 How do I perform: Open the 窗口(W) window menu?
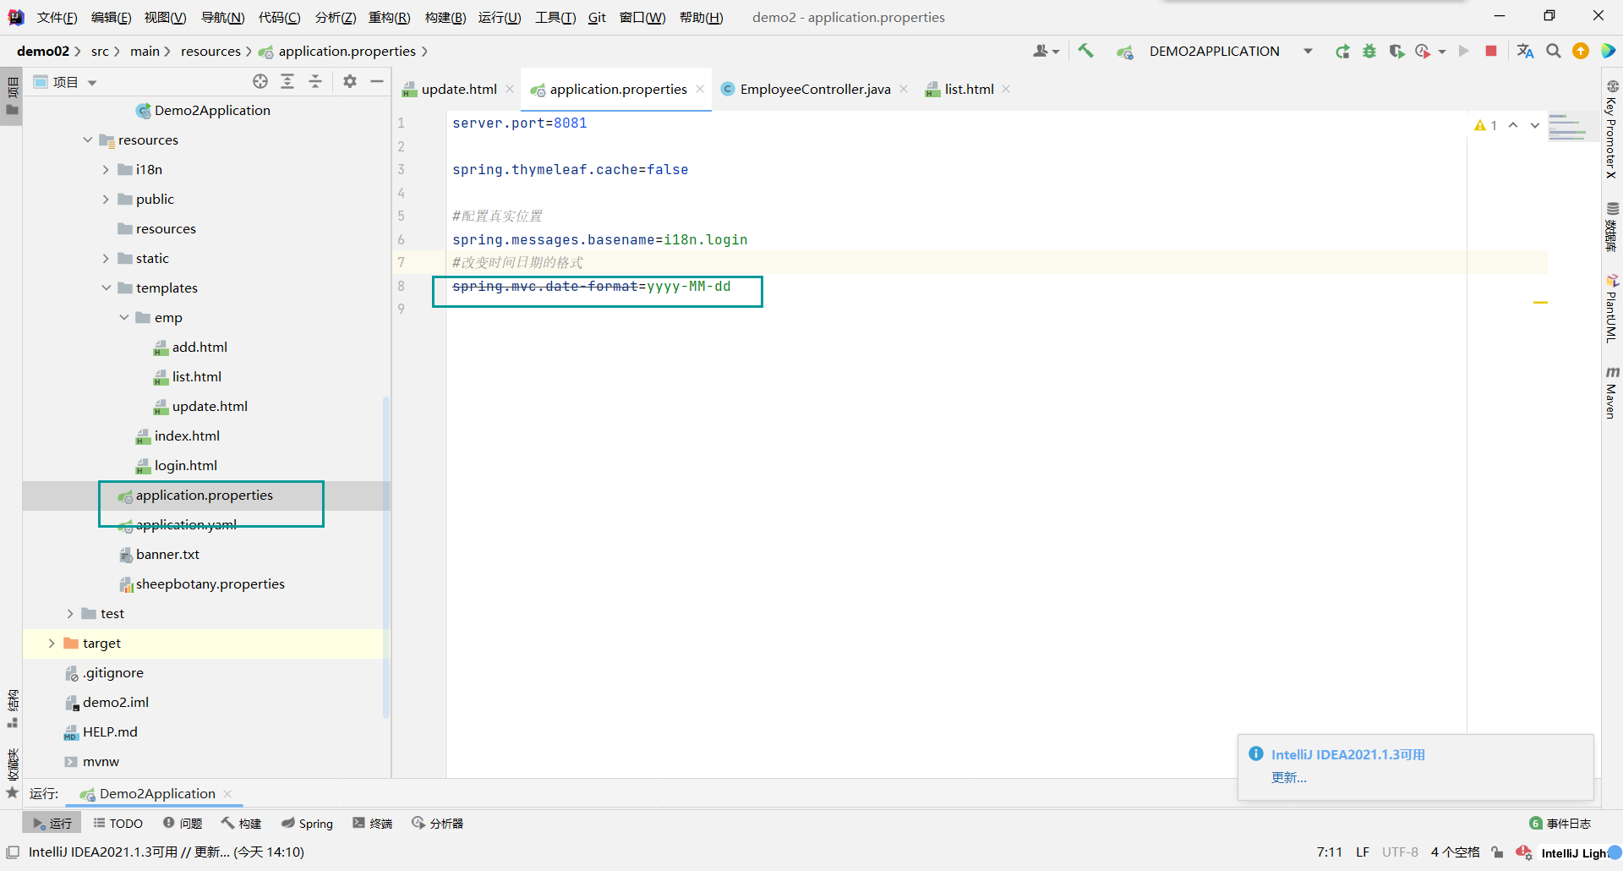coord(642,17)
